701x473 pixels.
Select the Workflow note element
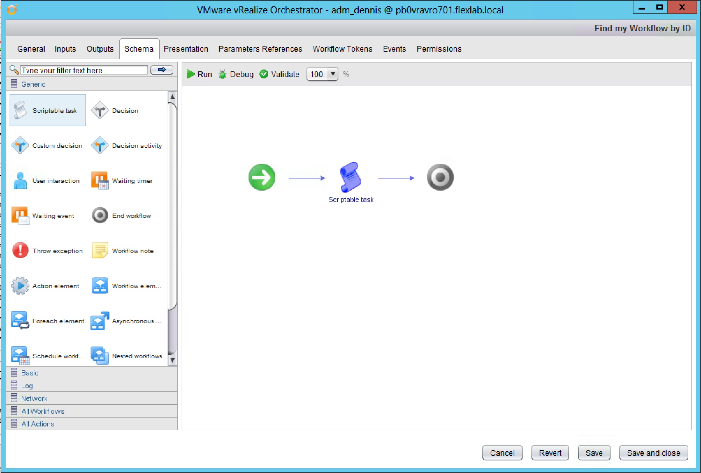122,251
